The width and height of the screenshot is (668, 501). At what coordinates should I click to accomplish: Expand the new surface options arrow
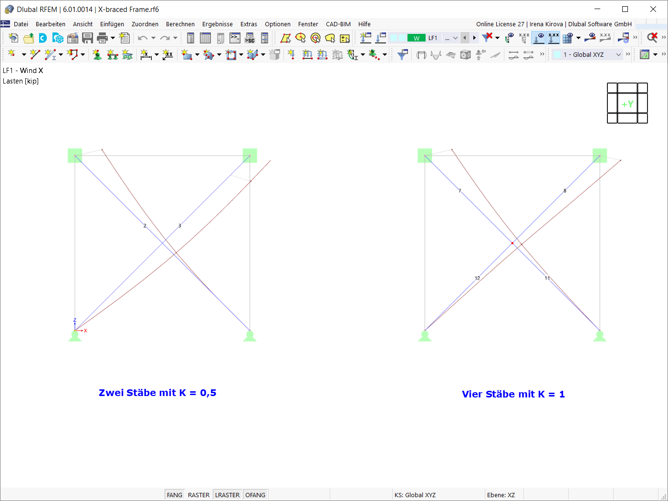point(197,54)
